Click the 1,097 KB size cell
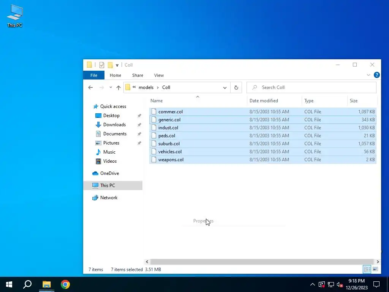Image resolution: width=389 pixels, height=292 pixels. (x=367, y=112)
